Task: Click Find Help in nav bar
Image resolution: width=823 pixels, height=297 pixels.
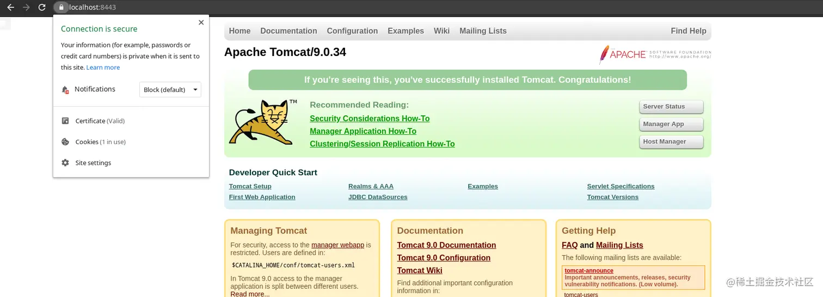Action: coord(689,31)
